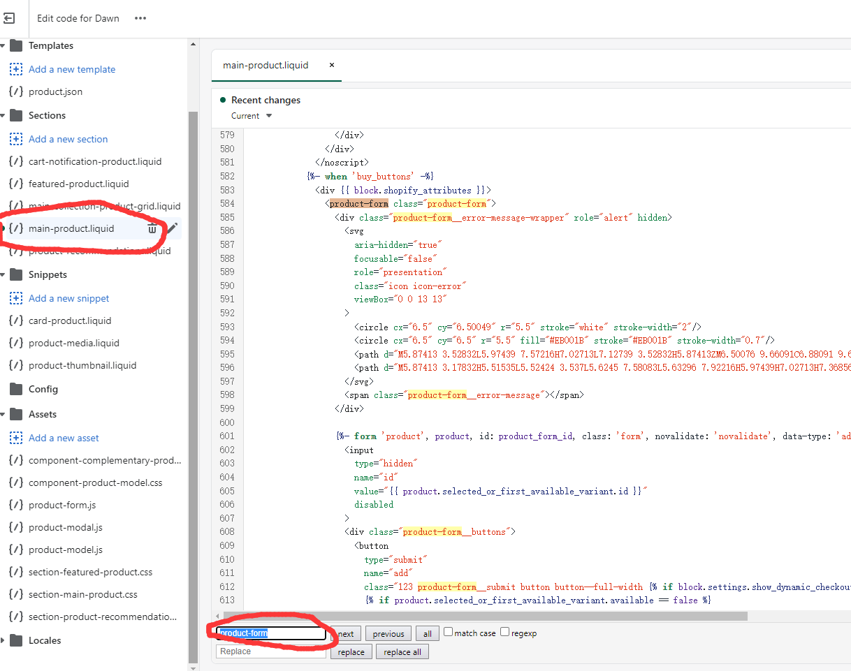Click line number 601 in the gutter
Viewport: 851px width, 671px height.
pyautogui.click(x=227, y=436)
